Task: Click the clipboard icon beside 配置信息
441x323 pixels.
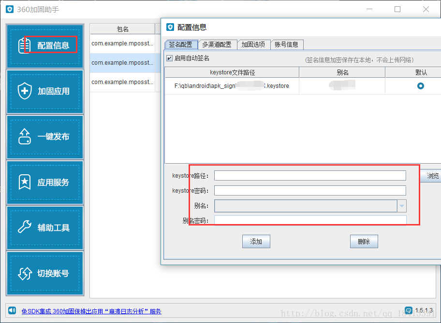Action: pyautogui.click(x=25, y=45)
